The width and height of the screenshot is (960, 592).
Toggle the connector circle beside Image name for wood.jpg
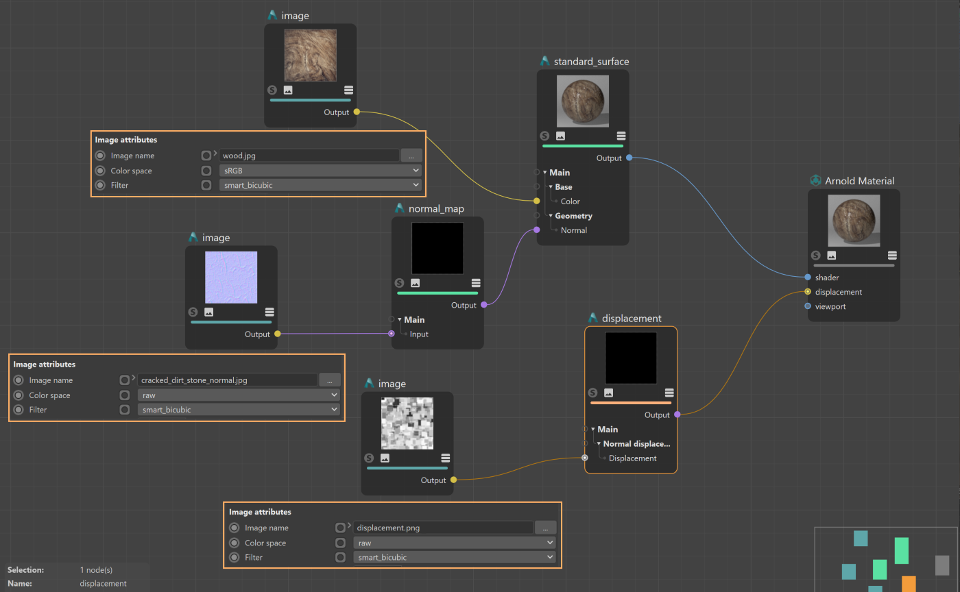click(x=207, y=155)
